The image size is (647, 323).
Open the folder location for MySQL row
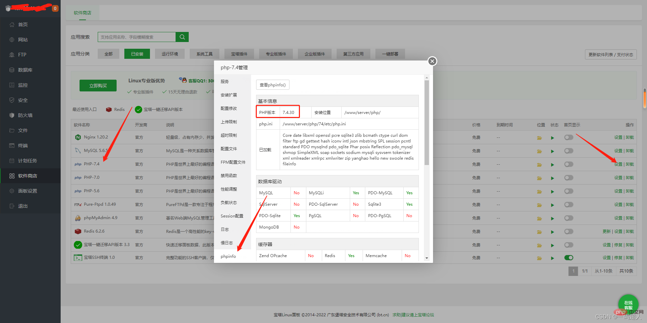[540, 151]
